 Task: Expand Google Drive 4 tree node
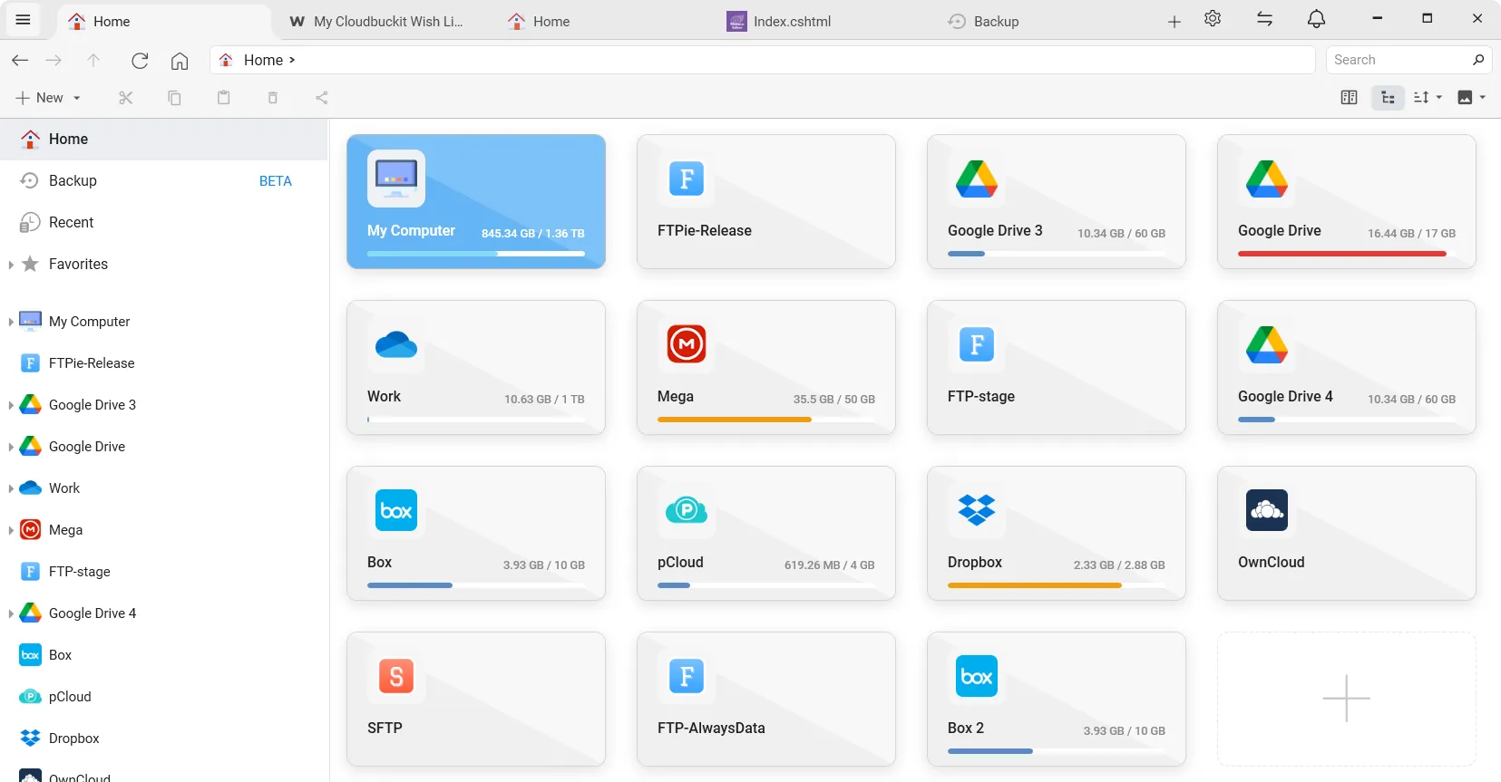(11, 613)
